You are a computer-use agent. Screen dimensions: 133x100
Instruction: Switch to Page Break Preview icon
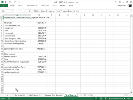(x=106, y=98)
